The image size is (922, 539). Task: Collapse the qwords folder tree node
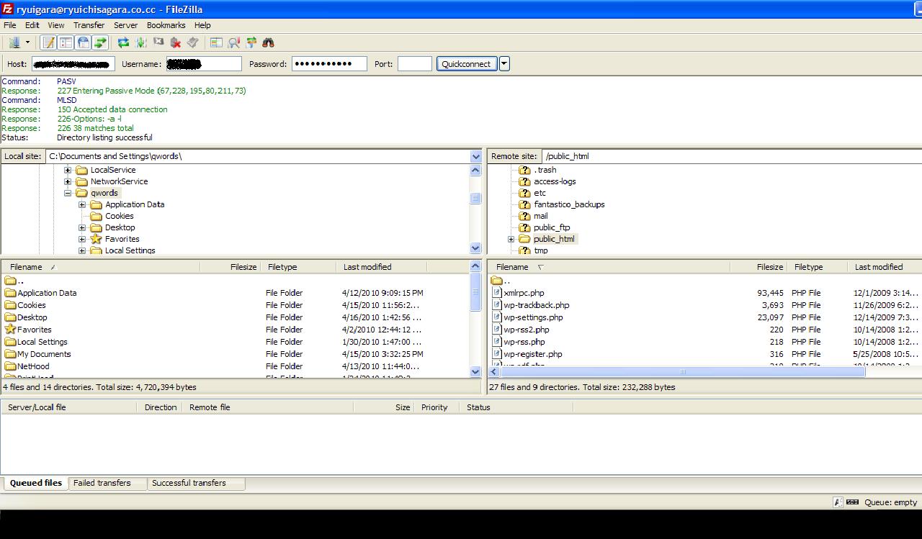pos(68,193)
